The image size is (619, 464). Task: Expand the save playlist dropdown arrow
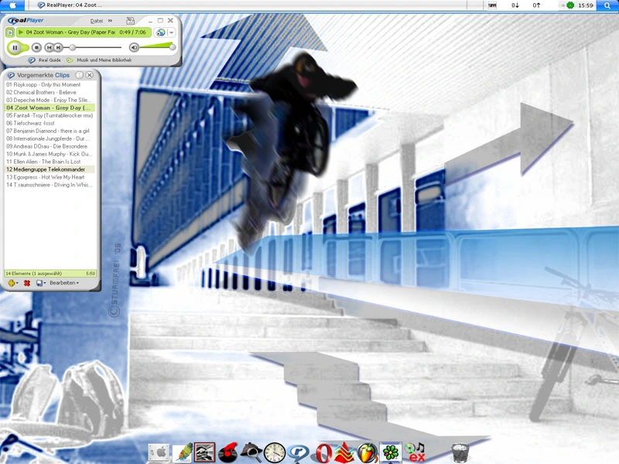44,282
